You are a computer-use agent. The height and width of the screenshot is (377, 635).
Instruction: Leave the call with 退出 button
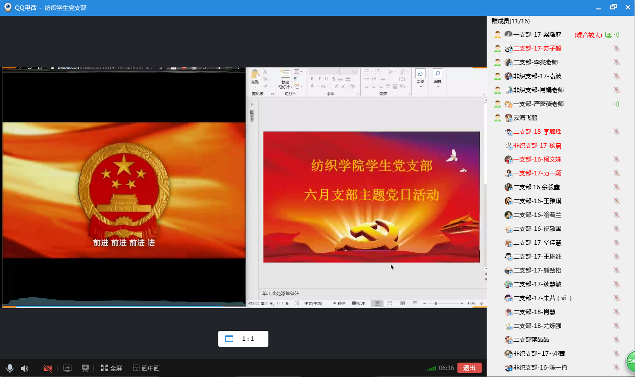click(x=469, y=368)
